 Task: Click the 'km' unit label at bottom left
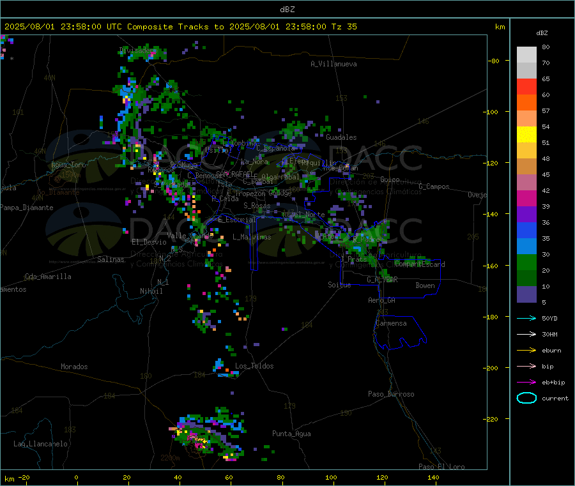tap(9, 479)
